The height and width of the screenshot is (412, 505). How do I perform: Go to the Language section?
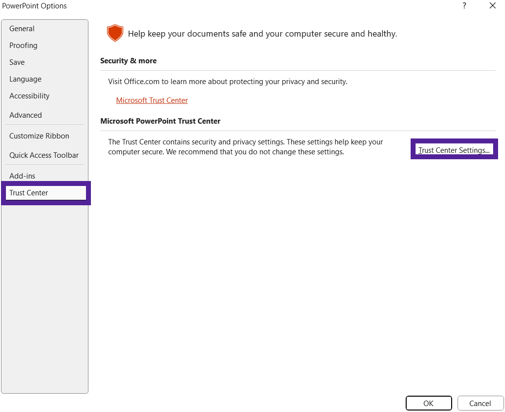click(25, 79)
